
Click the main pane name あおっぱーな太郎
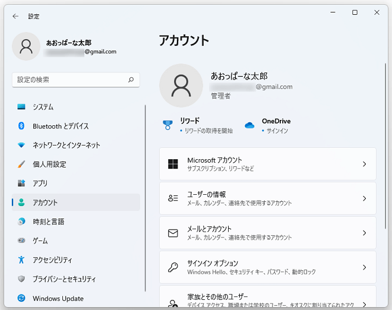click(x=239, y=76)
